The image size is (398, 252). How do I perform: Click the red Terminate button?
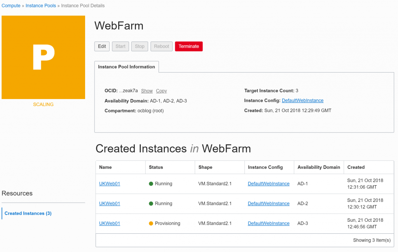(189, 46)
